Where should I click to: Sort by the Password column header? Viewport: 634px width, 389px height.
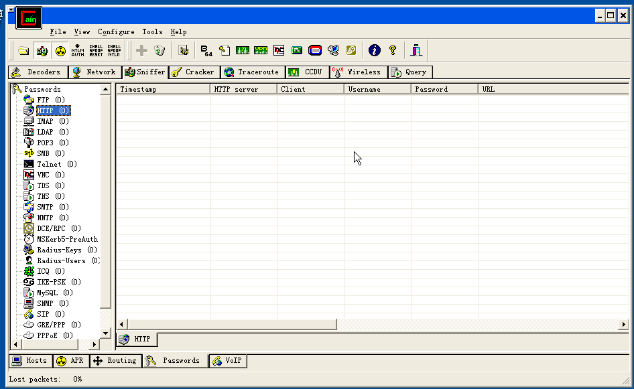click(x=445, y=89)
